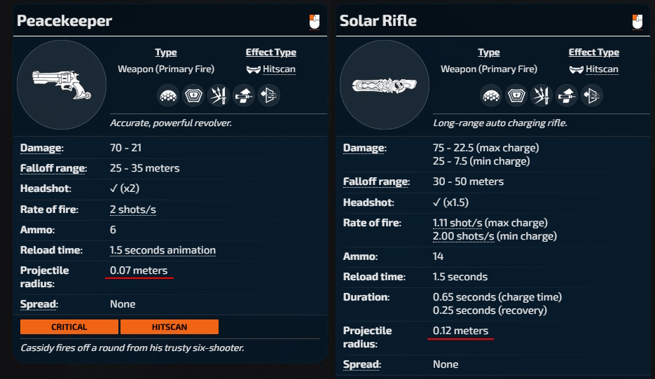Viewport: 655px width, 379px height.
Task: Click the '2 shots/s' rate of fire value
Action: point(133,209)
